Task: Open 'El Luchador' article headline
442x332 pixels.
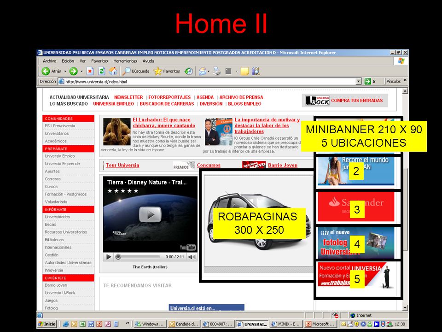Action: point(164,123)
